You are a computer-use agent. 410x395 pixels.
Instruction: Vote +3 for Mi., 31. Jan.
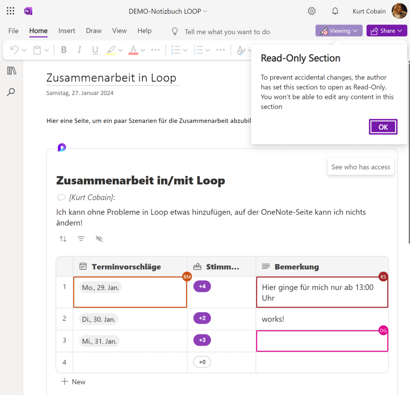[x=202, y=340]
